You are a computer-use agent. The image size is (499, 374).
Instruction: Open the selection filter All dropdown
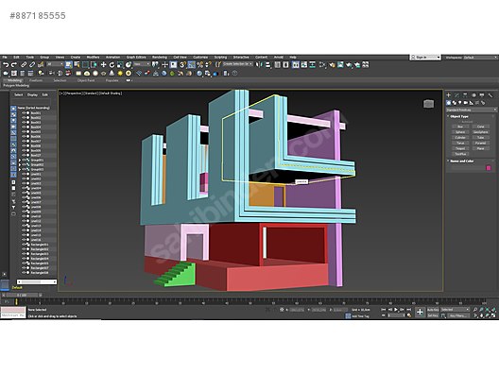(55, 64)
